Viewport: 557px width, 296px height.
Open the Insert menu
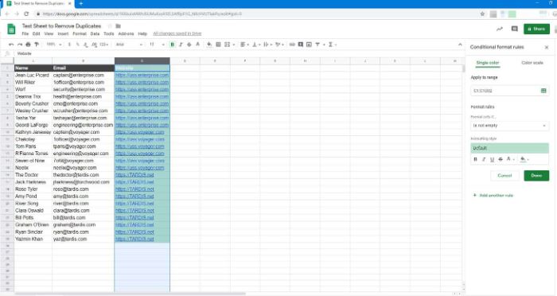tap(63, 33)
